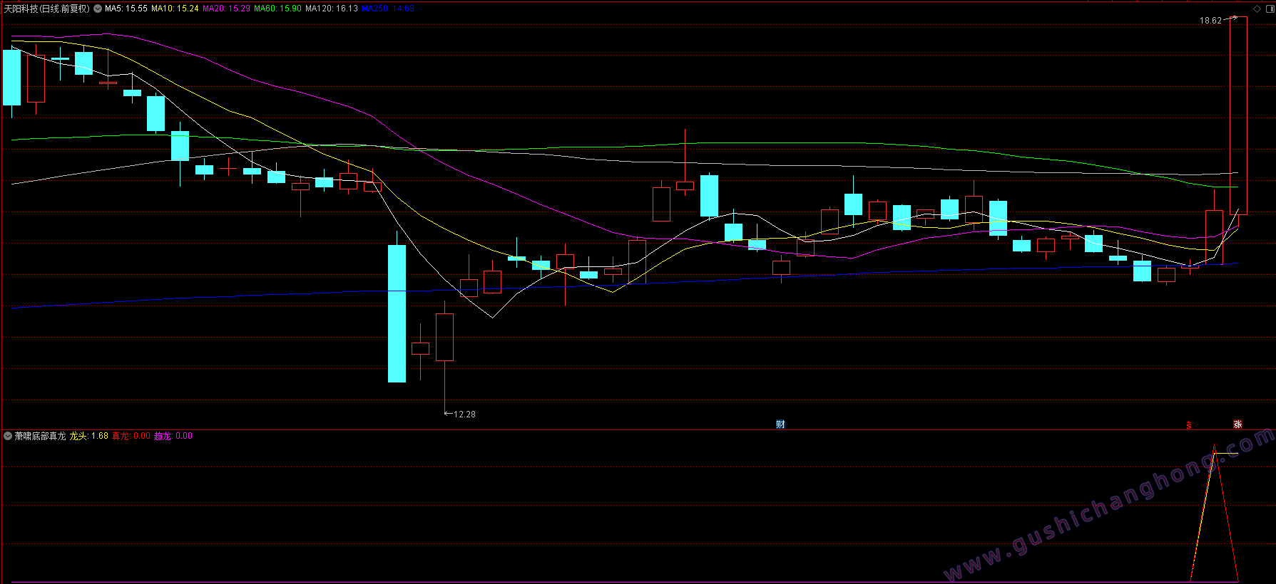Click the red candlestick above the 12.28 low
Image resolution: width=1276 pixels, height=584 pixels.
(x=444, y=337)
